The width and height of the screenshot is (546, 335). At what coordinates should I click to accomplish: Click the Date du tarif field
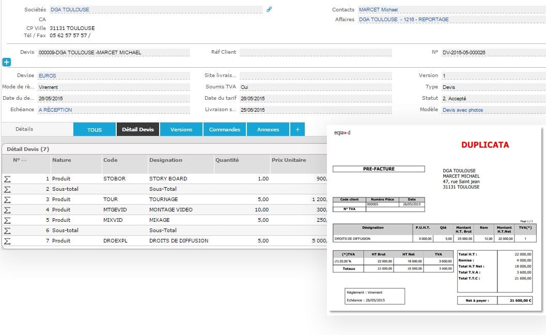pyautogui.click(x=316, y=98)
